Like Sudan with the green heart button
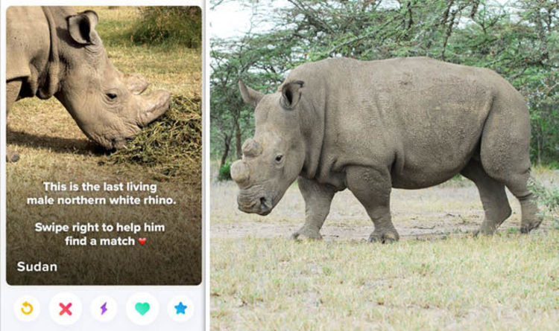 [x=142, y=309]
